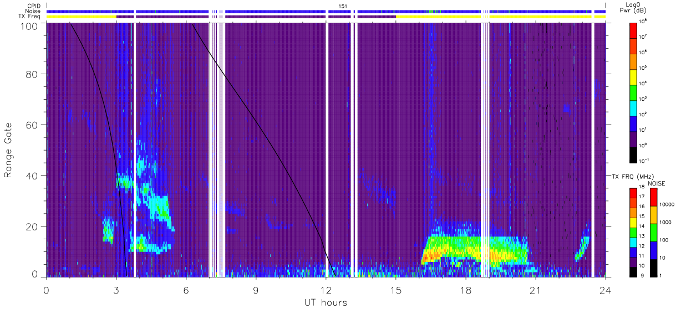The height and width of the screenshot is (314, 681).
Task: Click the 10^-1 power colorbar label
Action: 644,161
